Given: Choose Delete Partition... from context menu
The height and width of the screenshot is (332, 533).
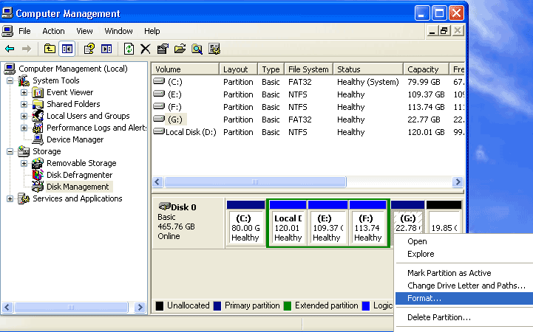Looking at the screenshot, I should [x=464, y=317].
